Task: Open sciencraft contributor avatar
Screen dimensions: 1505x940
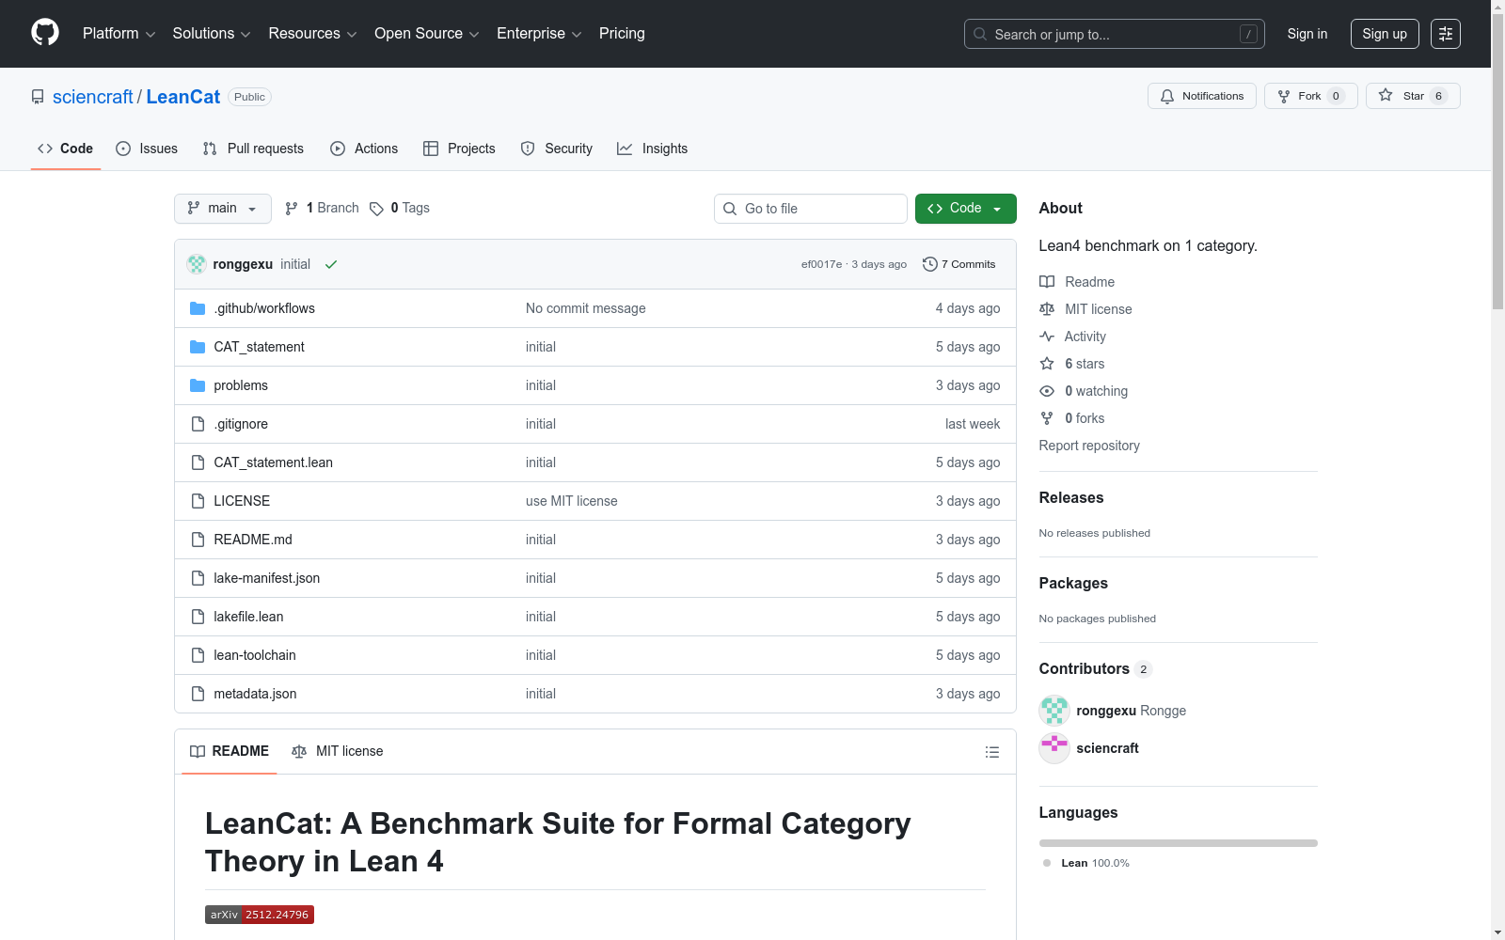Action: click(x=1054, y=748)
